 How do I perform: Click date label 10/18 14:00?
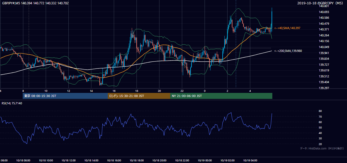91,161
